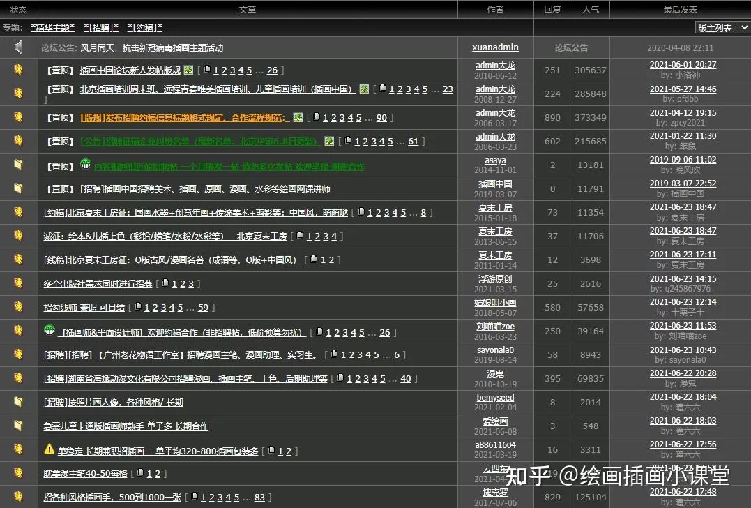
Task: Click the loudspeaker icon beside 论坛公告 announcement
Action: click(18, 47)
